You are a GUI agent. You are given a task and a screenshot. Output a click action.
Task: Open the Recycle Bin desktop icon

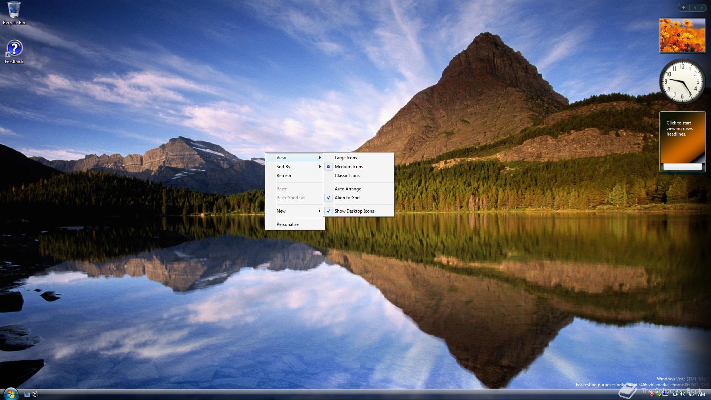point(14,10)
